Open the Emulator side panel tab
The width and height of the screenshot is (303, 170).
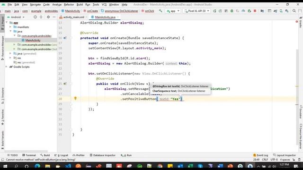(301, 112)
